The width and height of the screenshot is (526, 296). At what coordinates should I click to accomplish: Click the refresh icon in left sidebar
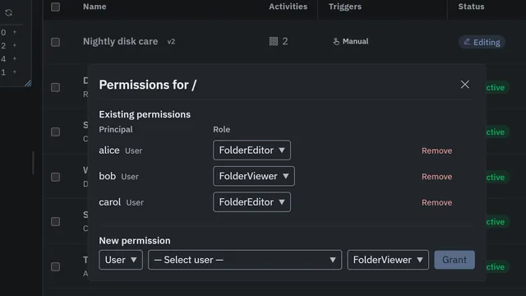click(x=9, y=13)
